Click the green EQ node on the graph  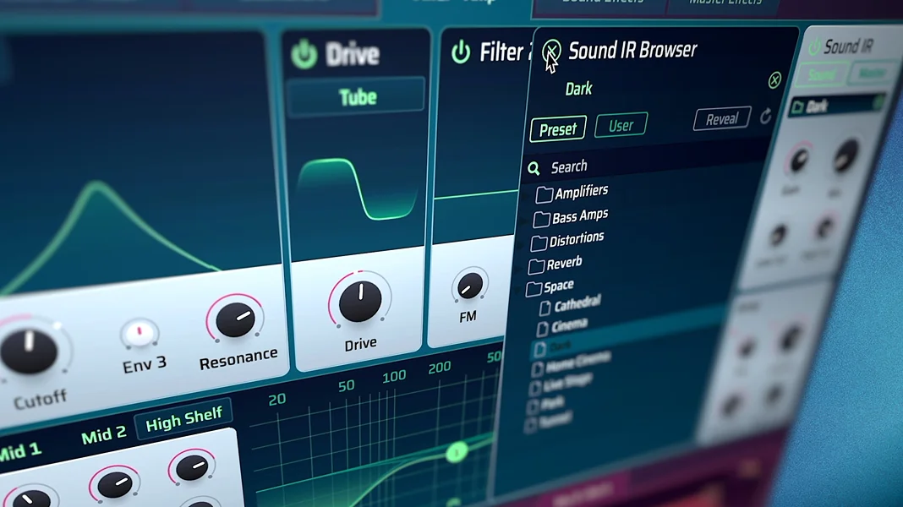pos(457,453)
